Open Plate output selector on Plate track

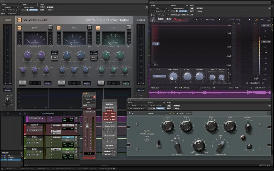(68, 137)
